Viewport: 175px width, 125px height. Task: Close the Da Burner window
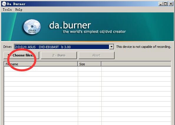tap(171, 4)
